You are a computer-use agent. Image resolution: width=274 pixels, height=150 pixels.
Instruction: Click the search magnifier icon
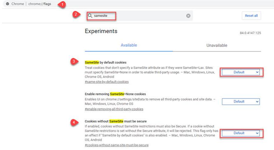(x=90, y=16)
